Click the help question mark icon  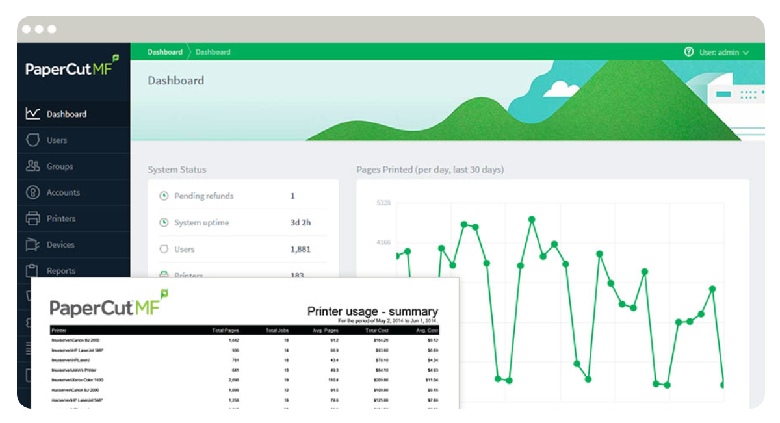689,52
